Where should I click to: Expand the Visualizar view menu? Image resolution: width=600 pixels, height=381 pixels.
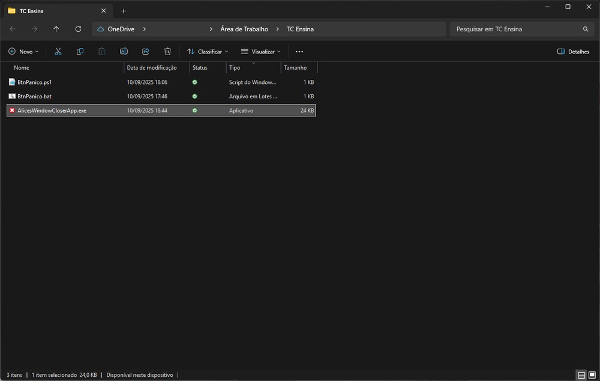coord(260,52)
